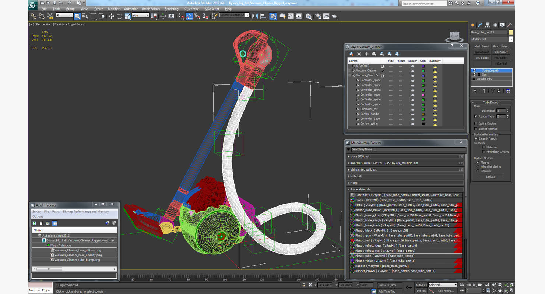This screenshot has height=294, width=545.
Task: Toggle the Angle Snap icon
Action: click(189, 16)
